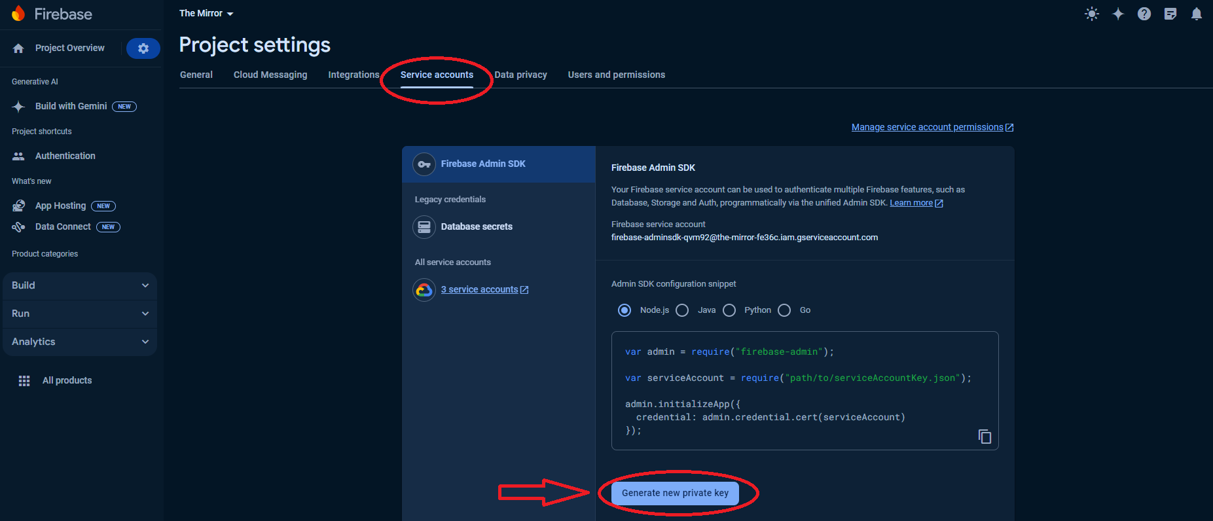Open release notes icon in top bar
Screen dimensions: 1213x521
pos(1170,14)
